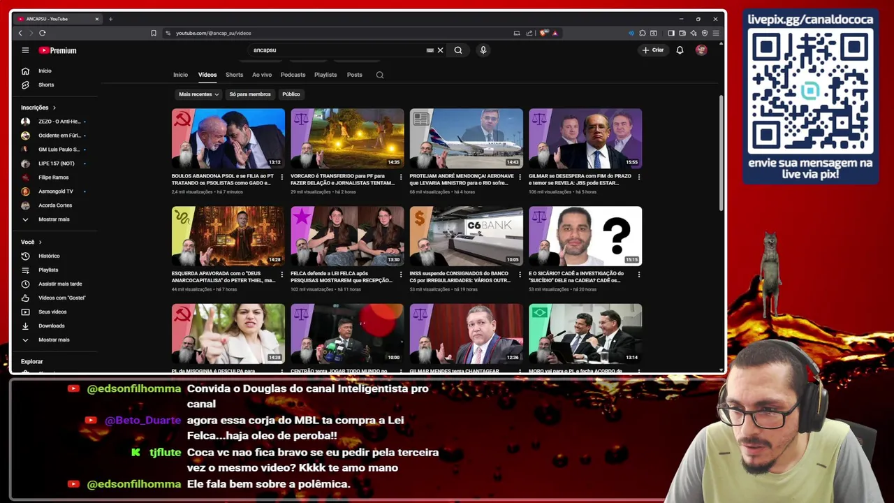
Task: Open Assistir mais tarde list
Action: click(60, 284)
